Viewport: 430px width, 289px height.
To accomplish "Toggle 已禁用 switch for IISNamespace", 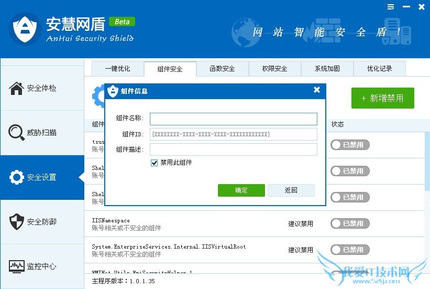I will point(350,223).
